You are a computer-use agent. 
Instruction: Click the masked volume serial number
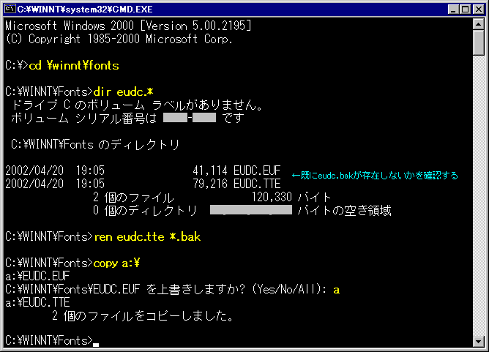[190, 118]
